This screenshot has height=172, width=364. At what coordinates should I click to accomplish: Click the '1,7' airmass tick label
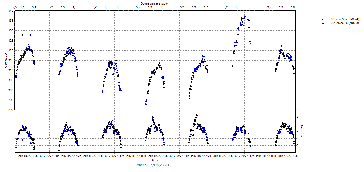coord(206,7)
